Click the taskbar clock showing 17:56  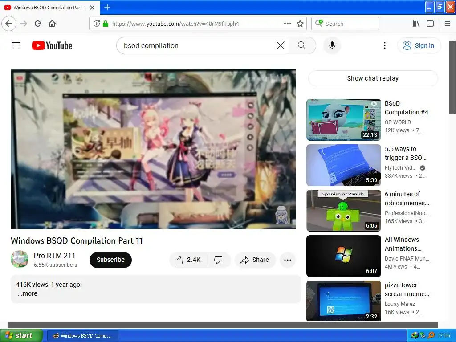coord(444,336)
